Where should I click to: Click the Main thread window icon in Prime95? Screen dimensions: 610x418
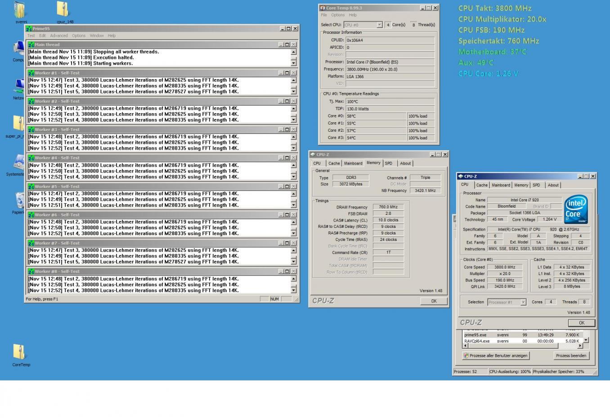tap(31, 44)
